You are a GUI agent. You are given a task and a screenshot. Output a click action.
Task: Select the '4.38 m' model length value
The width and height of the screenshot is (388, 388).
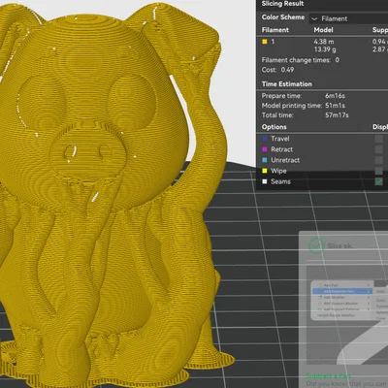click(324, 42)
